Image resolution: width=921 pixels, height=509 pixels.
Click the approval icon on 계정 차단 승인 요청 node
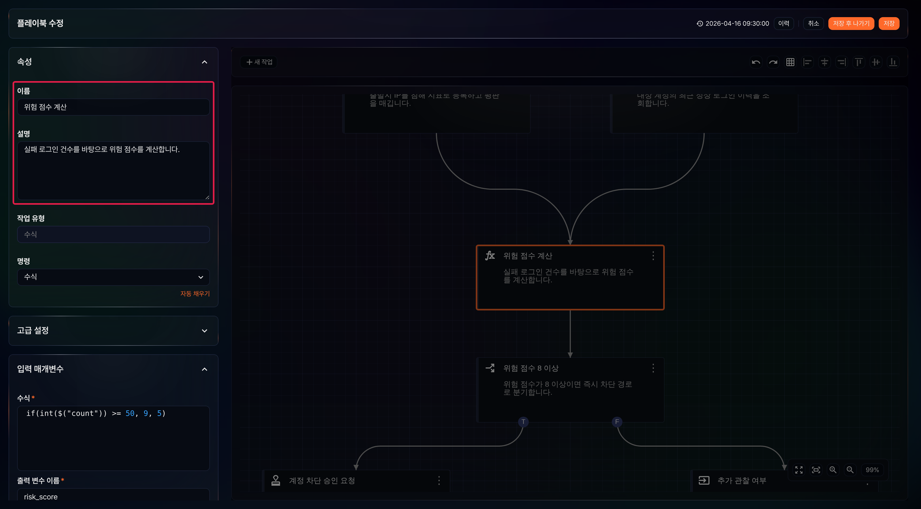pyautogui.click(x=276, y=480)
